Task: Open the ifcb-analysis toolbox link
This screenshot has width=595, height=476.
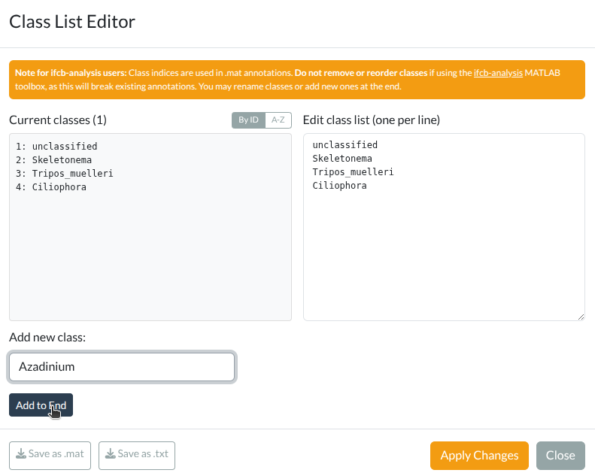Action: coord(498,74)
